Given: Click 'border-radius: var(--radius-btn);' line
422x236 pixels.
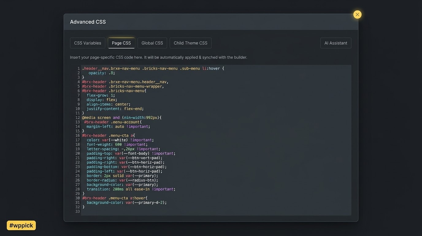Looking at the screenshot, I should pyautogui.click(x=122, y=180).
